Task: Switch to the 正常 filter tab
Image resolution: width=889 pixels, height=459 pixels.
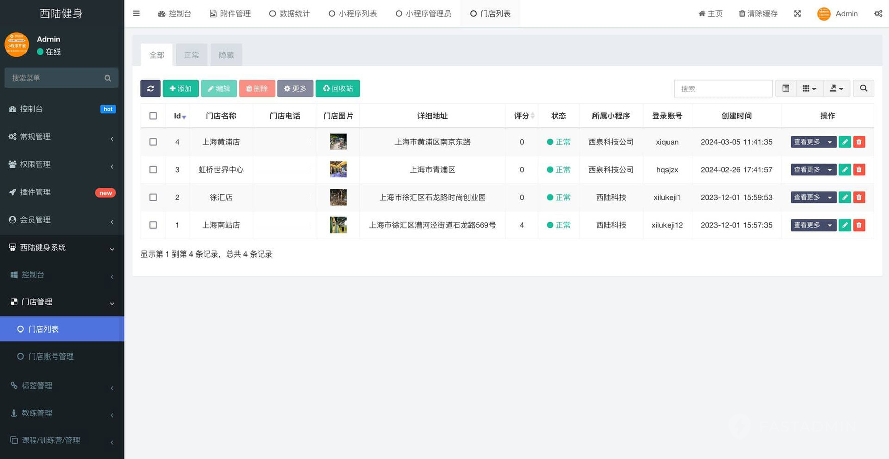Action: tap(191, 55)
